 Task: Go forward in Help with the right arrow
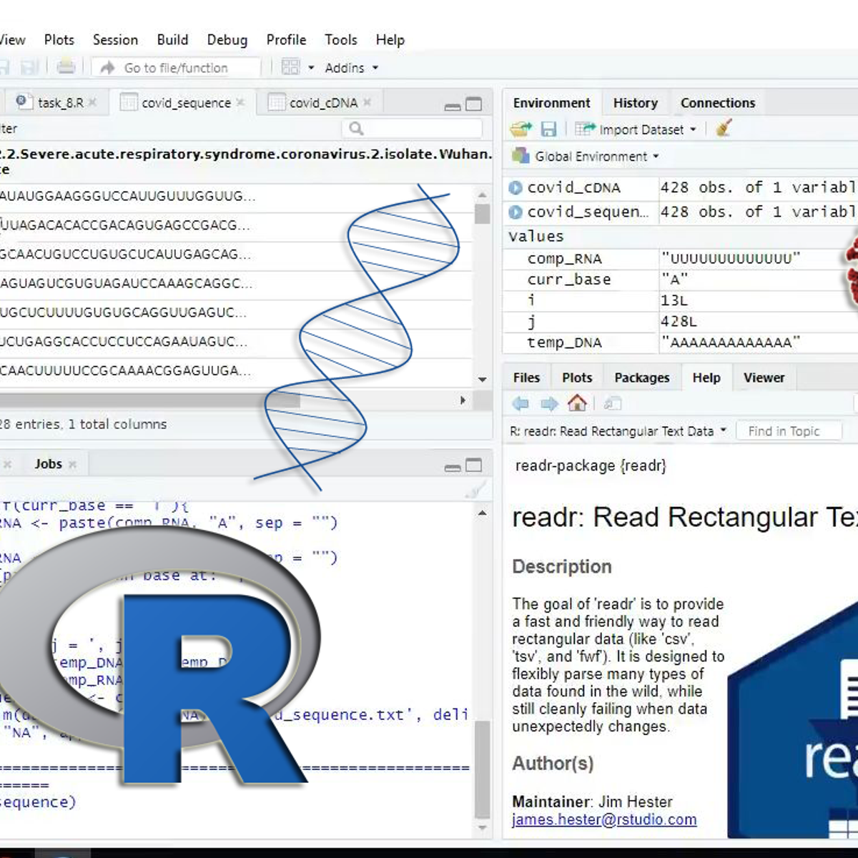pos(549,404)
